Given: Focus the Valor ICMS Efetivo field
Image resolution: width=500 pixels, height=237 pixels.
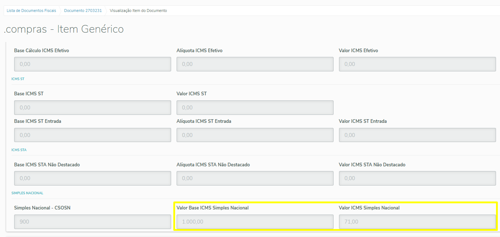Looking at the screenshot, I should pos(417,64).
